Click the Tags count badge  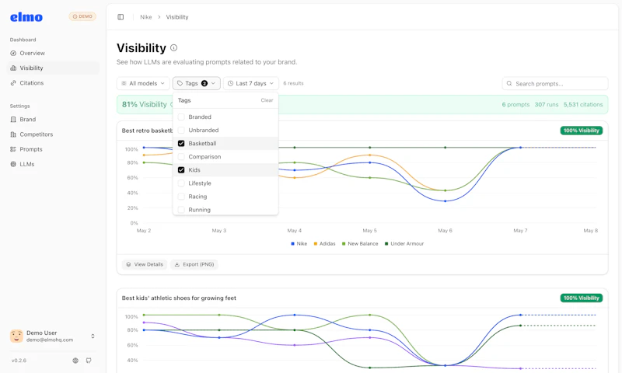coord(204,83)
